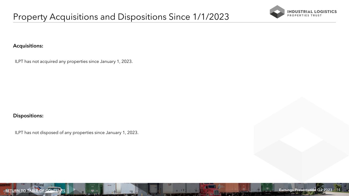Screen dimensions: 349x196
Task: Click the Schneider trailer at footer left edge
Action: pyautogui.click(x=5, y=186)
